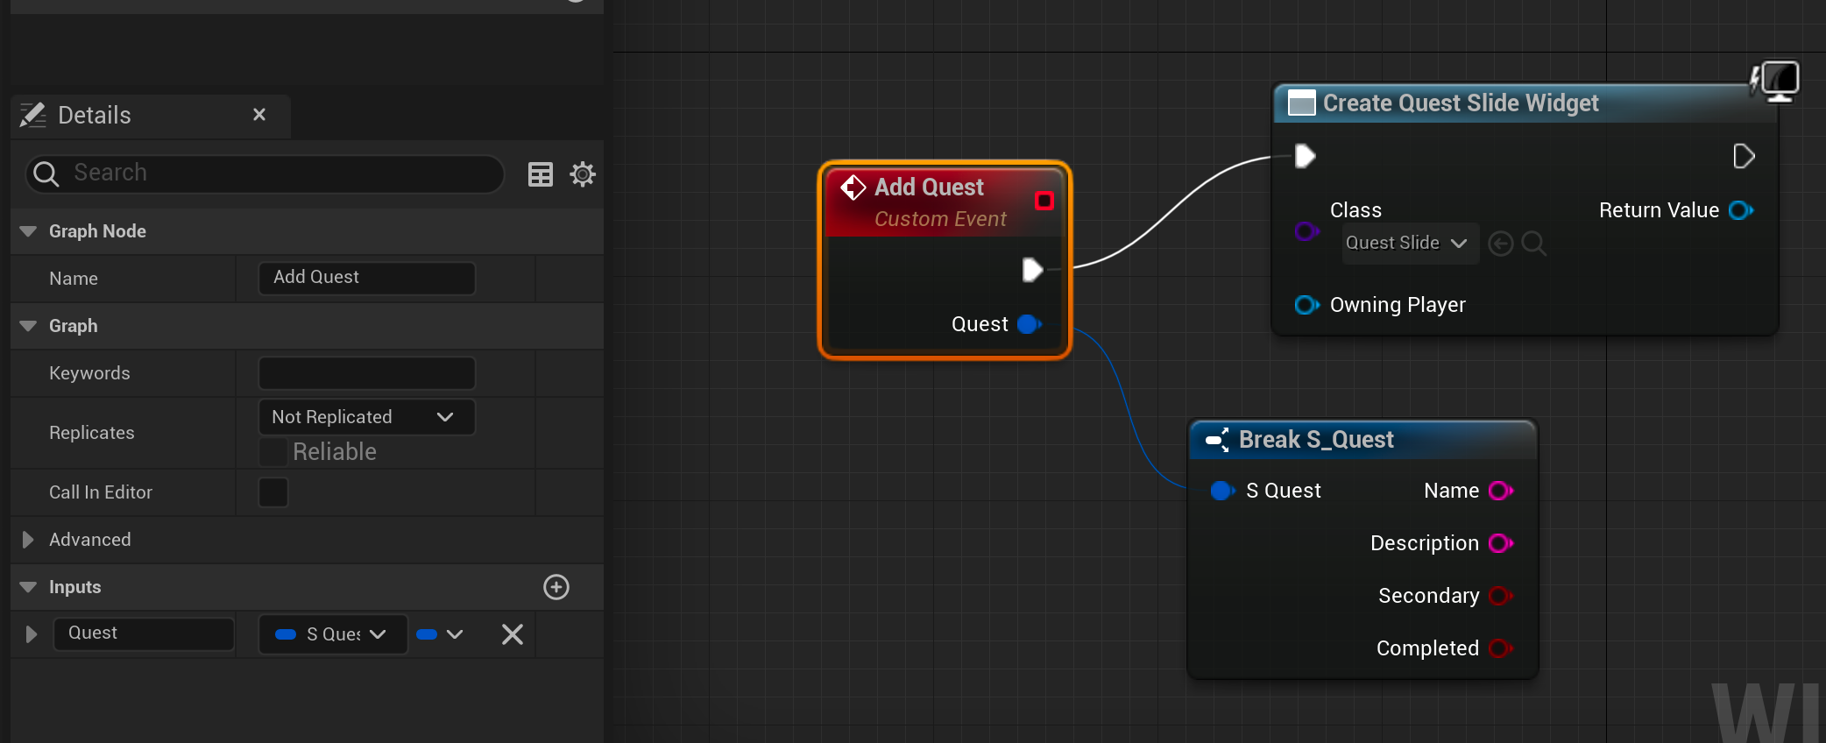Collapse the Inputs section
Image resolution: width=1826 pixels, height=743 pixels.
[x=28, y=587]
